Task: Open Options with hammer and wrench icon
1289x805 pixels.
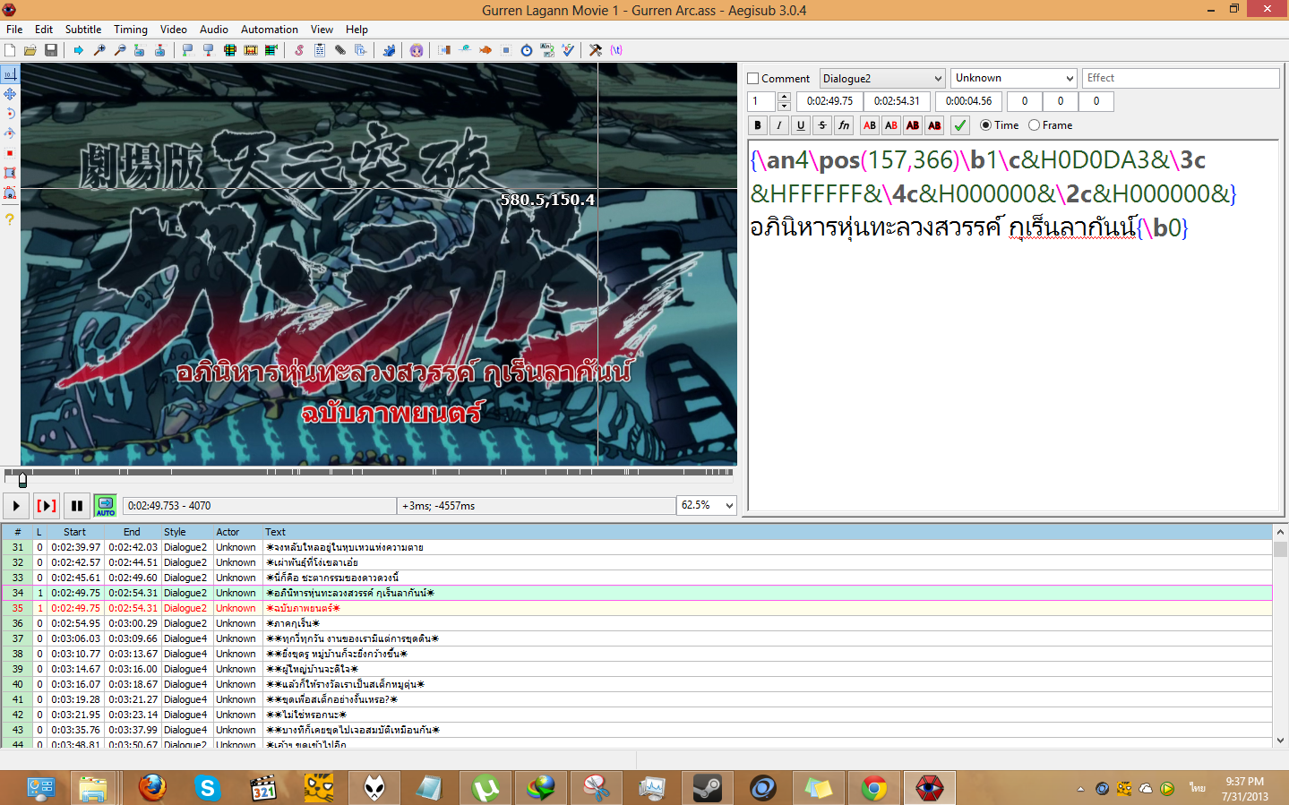Action: 596,50
